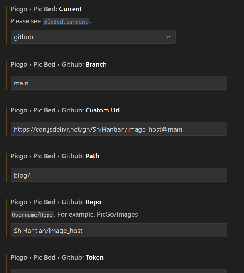The height and width of the screenshot is (273, 244).
Task: Click modified indicator bar beside Current setting
Action: click(x=6, y=25)
